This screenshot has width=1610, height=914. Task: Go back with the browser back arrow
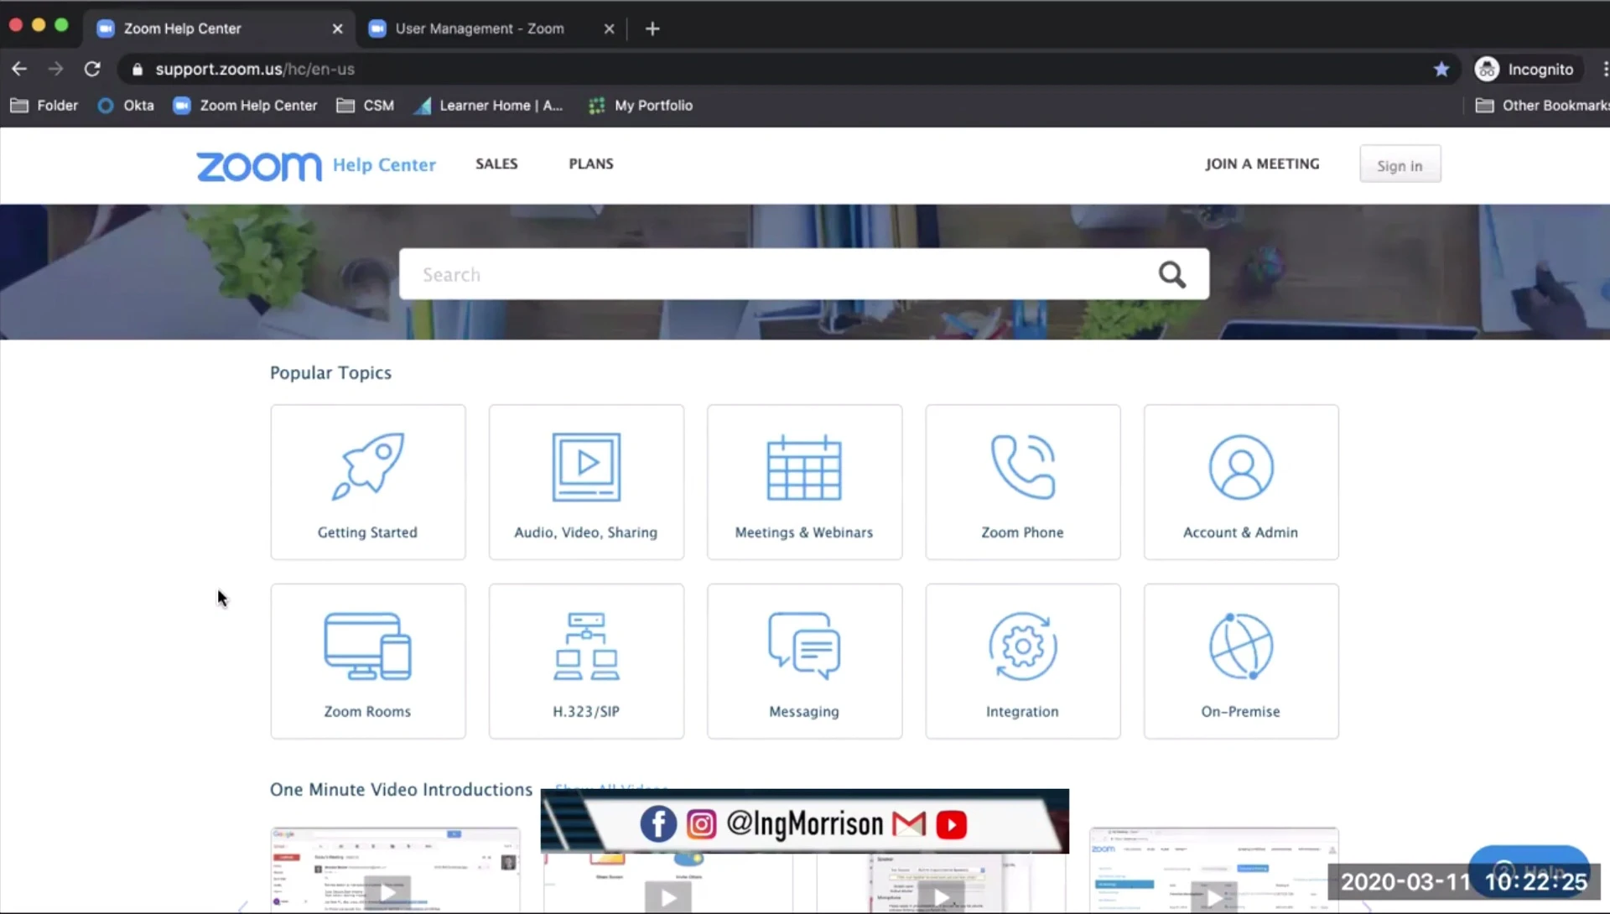[19, 69]
